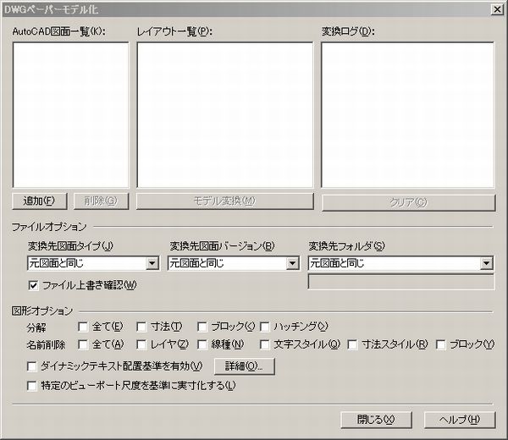
Task: Check the 分解 寸法(T) option
Action: pos(142,326)
